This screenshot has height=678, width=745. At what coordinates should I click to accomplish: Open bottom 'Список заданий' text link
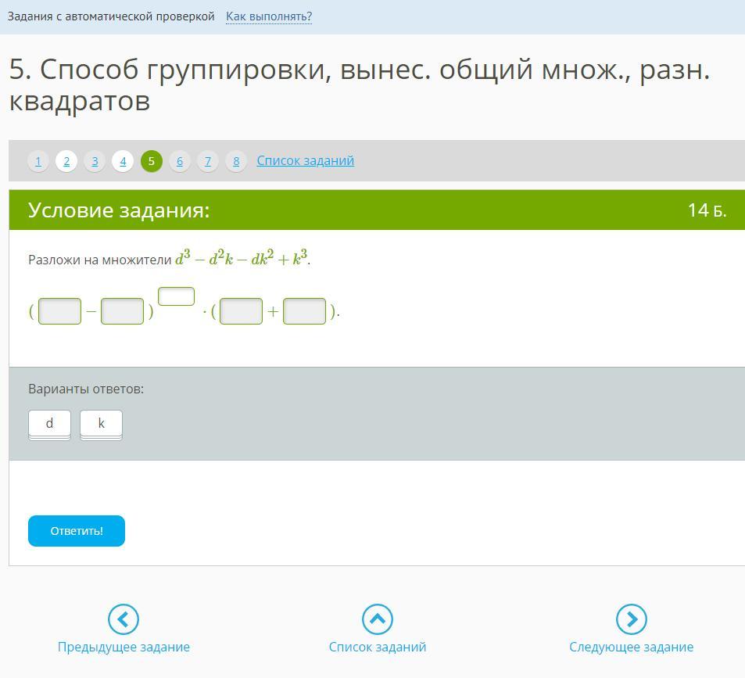[x=378, y=648]
